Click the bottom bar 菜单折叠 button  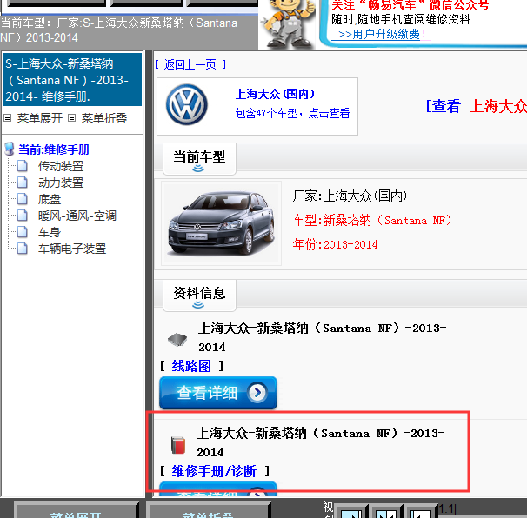coord(208,510)
